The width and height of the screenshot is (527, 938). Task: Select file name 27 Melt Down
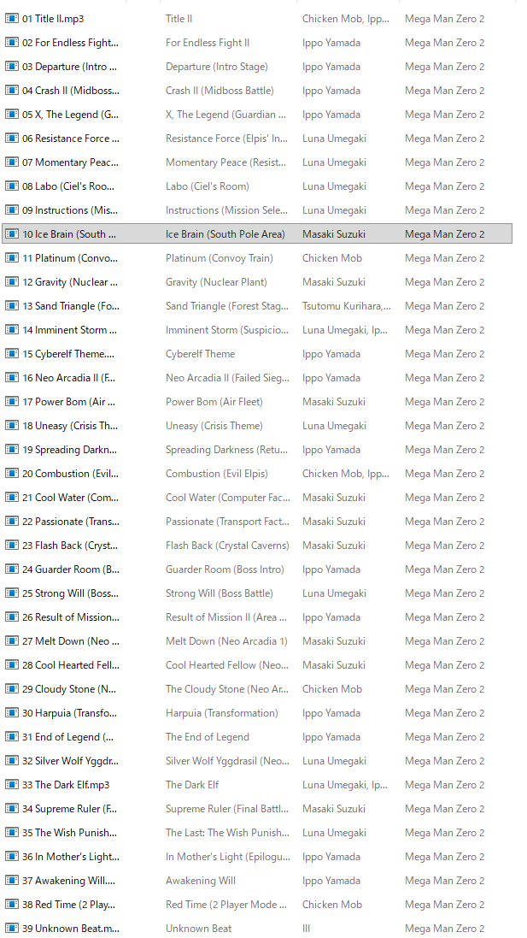pos(71,640)
